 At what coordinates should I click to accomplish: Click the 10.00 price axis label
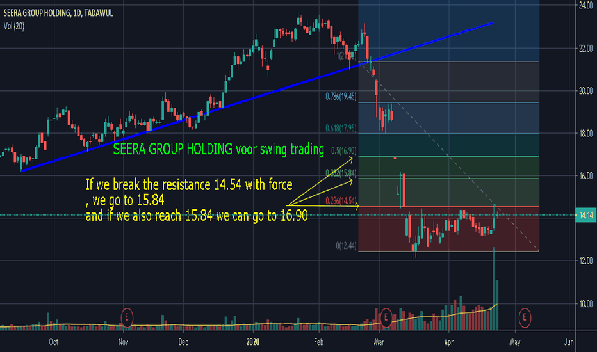tap(585, 303)
